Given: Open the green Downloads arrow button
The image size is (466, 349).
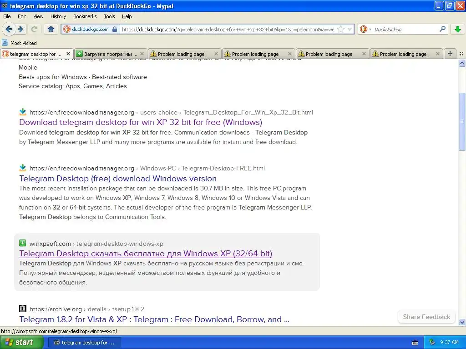Looking at the screenshot, I should (x=458, y=29).
